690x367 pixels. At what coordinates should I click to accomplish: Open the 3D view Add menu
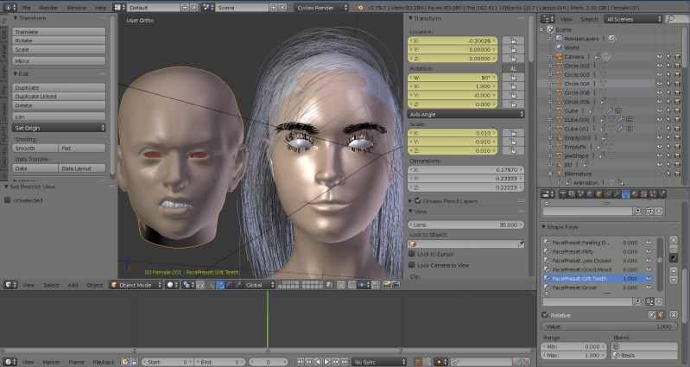(x=73, y=285)
